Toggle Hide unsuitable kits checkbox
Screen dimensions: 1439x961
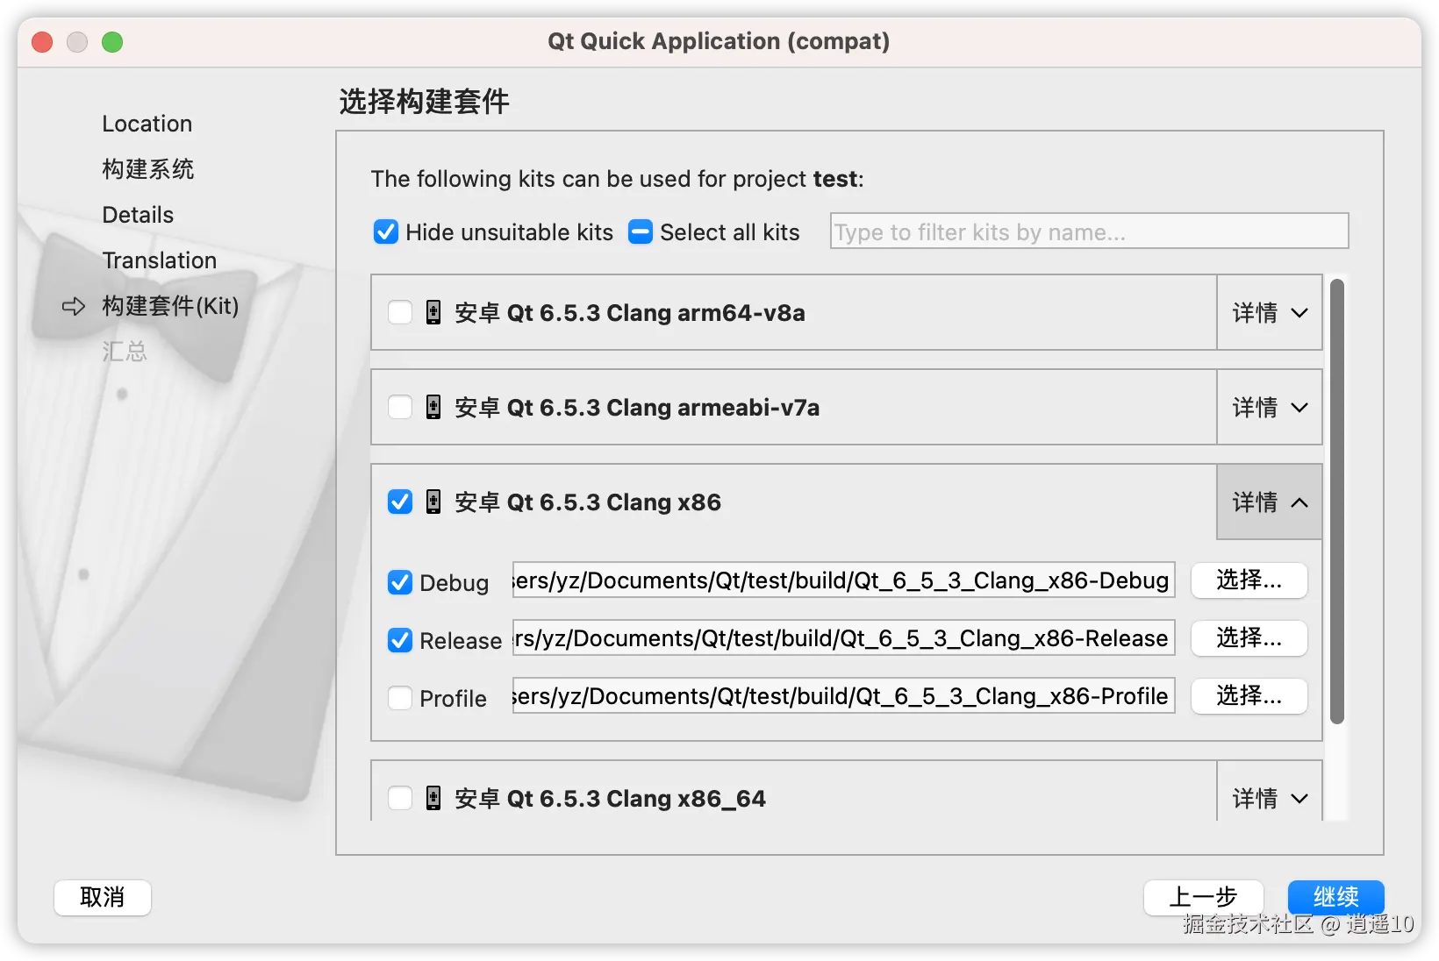click(x=386, y=232)
